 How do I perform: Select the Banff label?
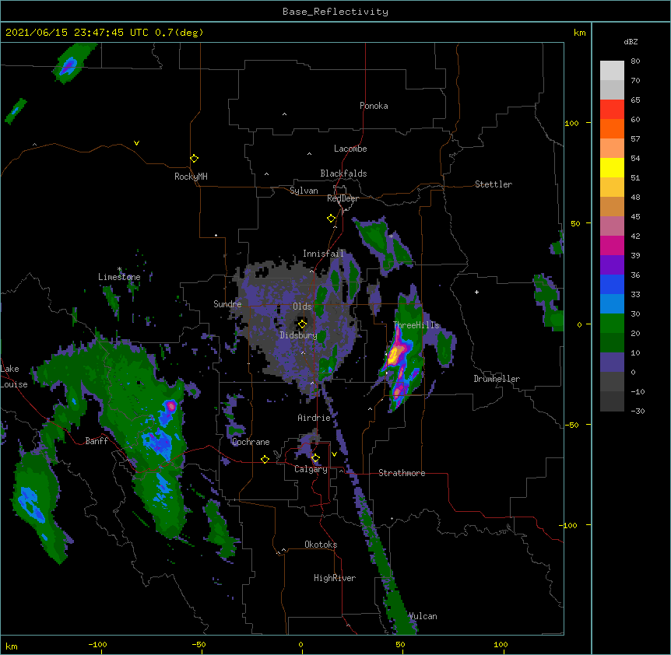(x=97, y=441)
